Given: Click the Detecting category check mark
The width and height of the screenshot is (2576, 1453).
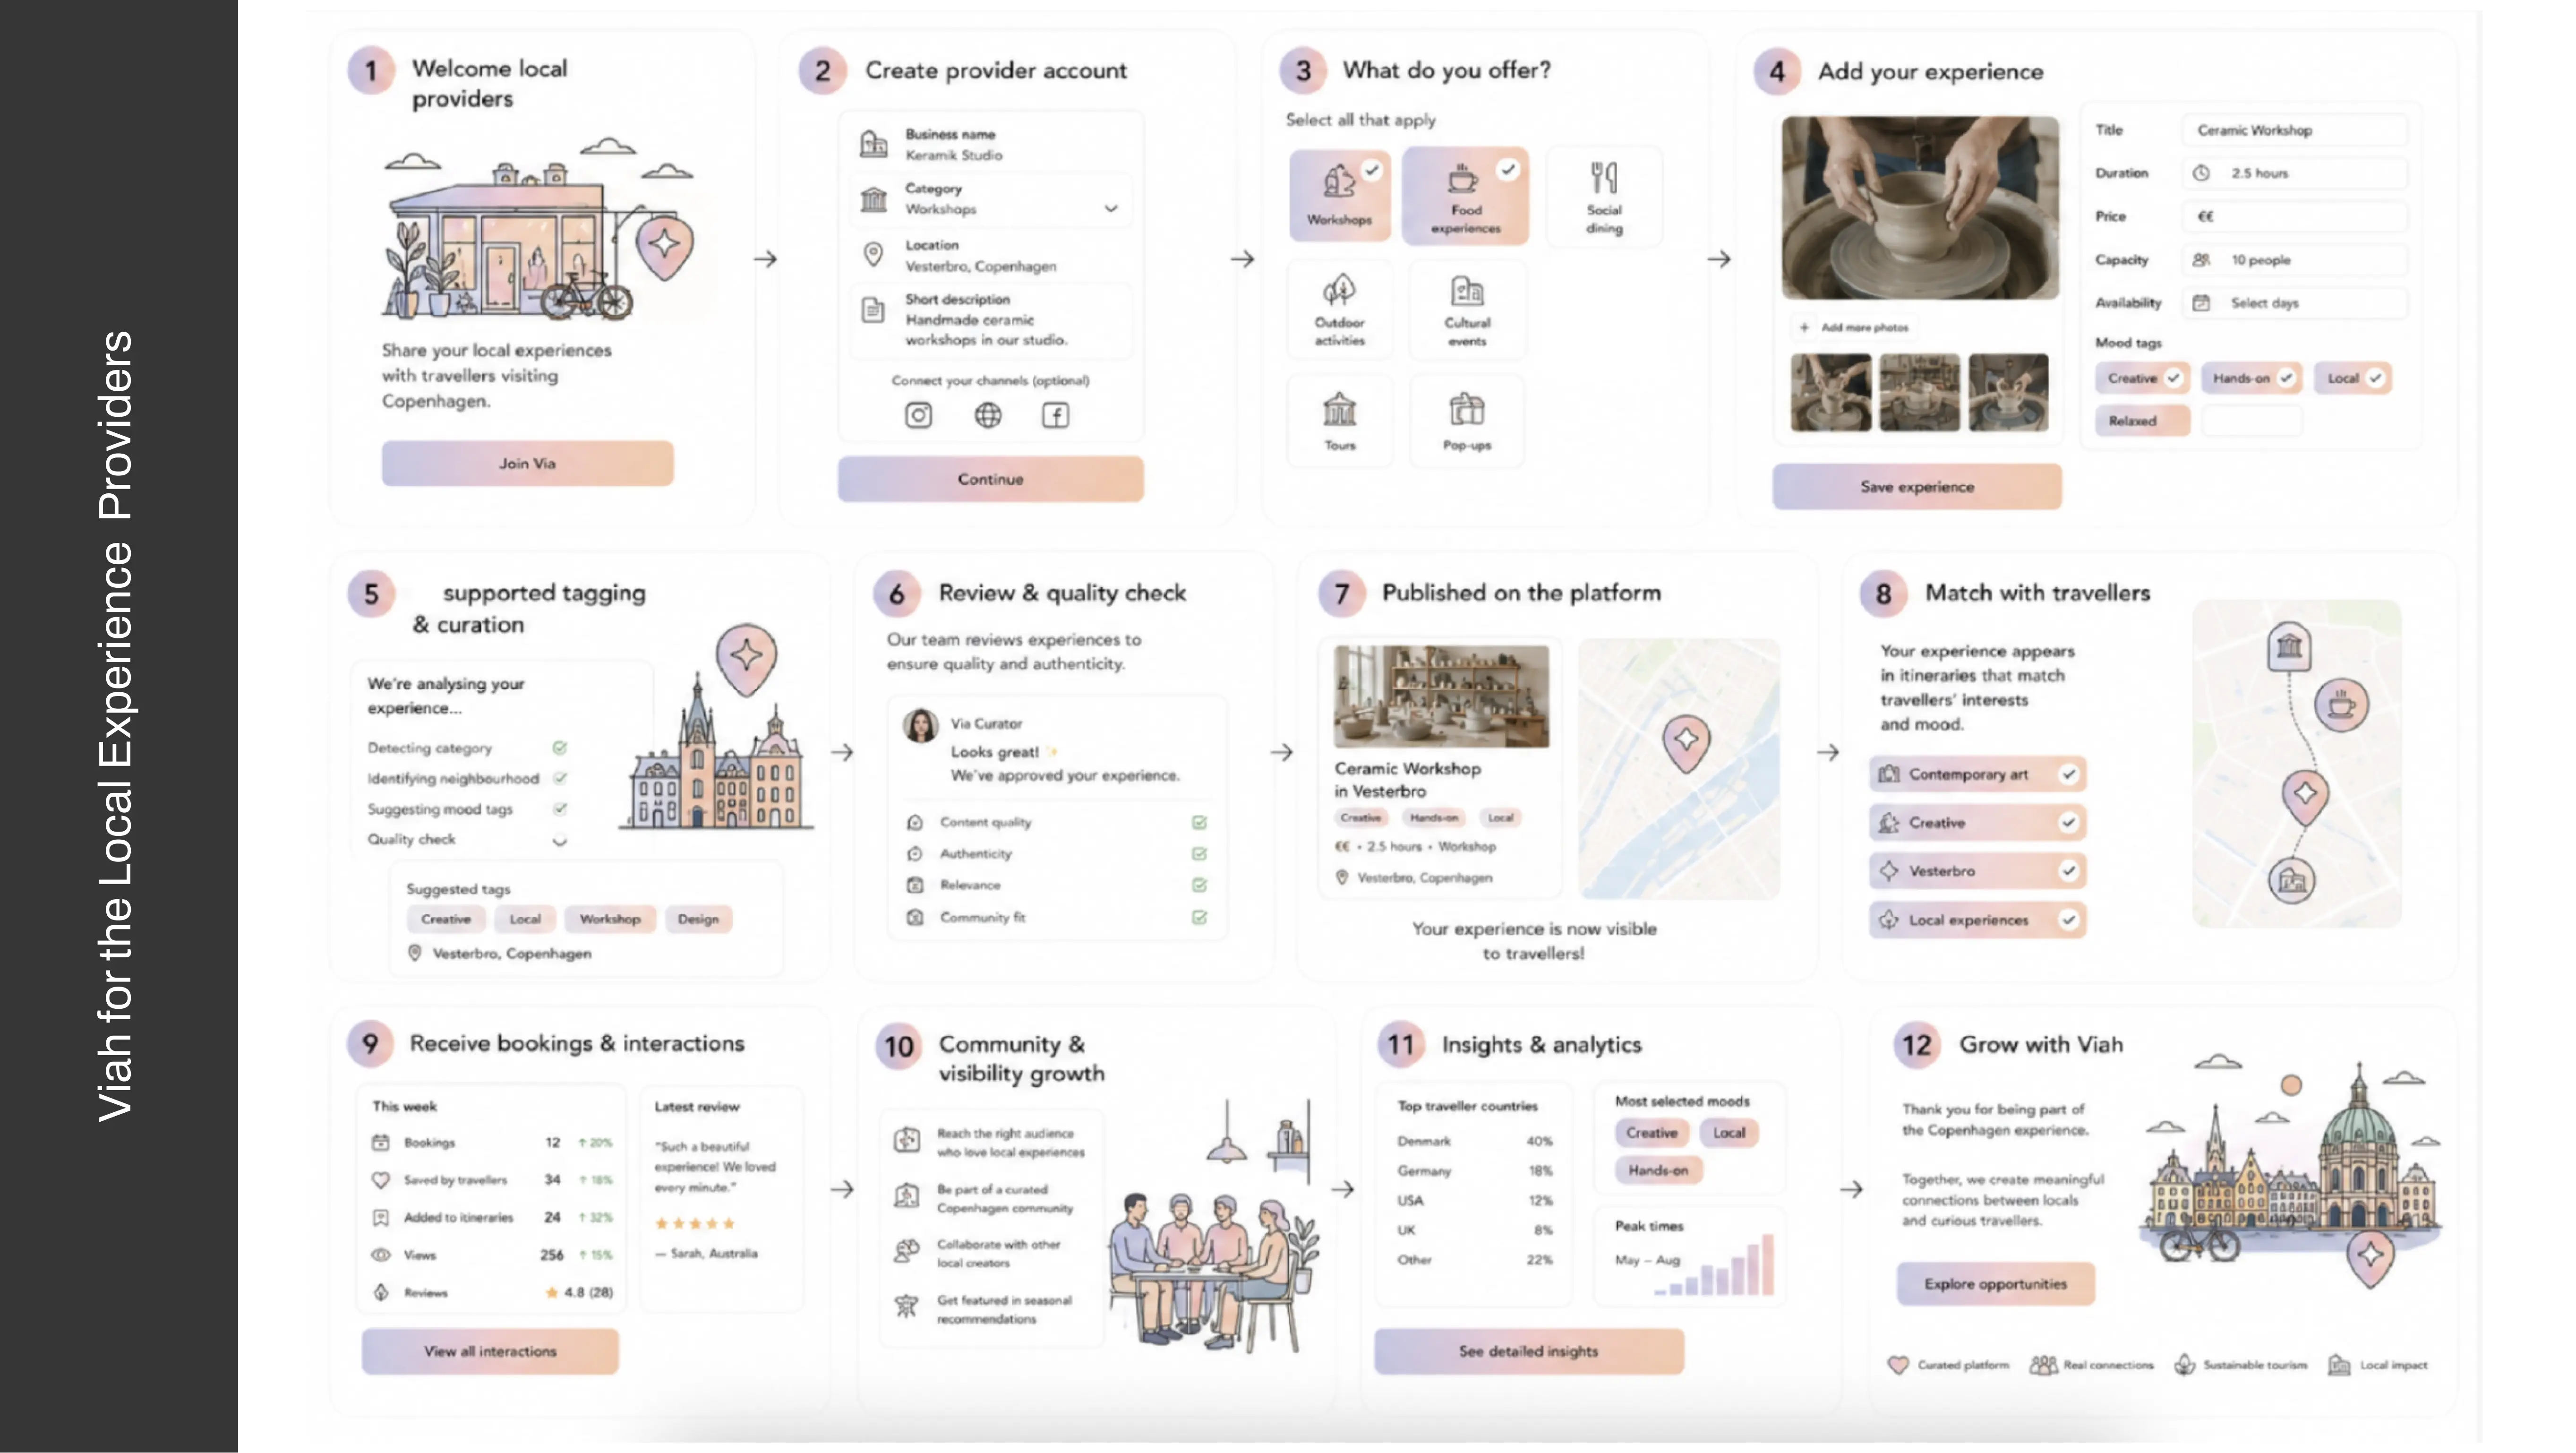Looking at the screenshot, I should [x=560, y=748].
